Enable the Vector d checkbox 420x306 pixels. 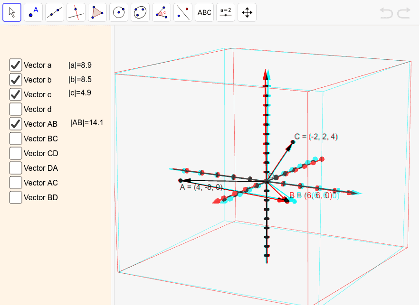click(16, 109)
